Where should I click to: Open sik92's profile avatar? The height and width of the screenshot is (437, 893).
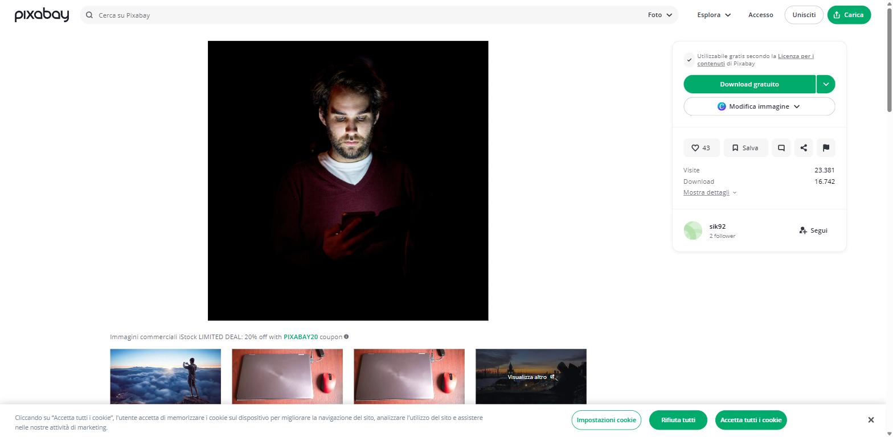click(693, 230)
